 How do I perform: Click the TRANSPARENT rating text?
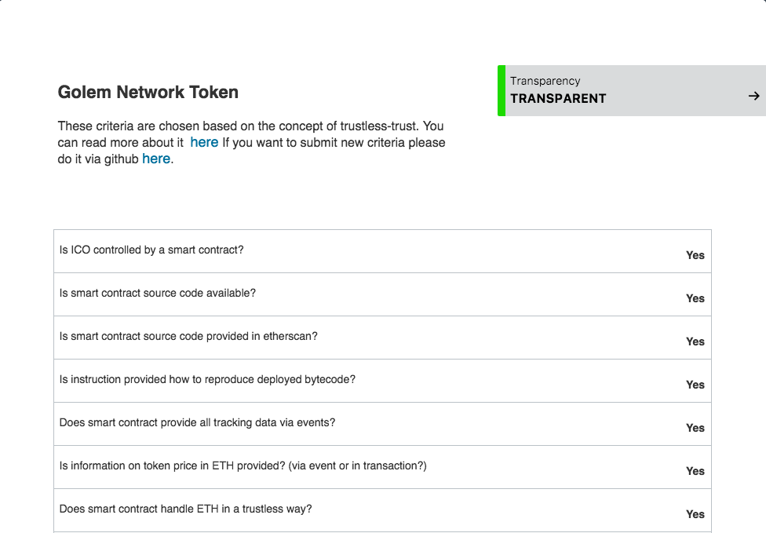click(559, 99)
